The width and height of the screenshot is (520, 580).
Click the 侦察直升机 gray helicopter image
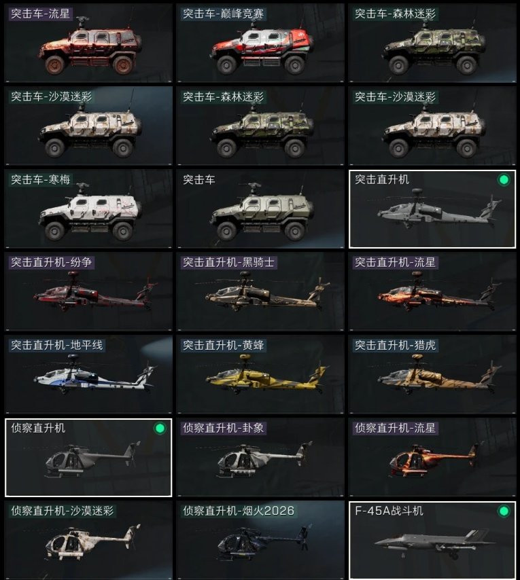tap(92, 459)
